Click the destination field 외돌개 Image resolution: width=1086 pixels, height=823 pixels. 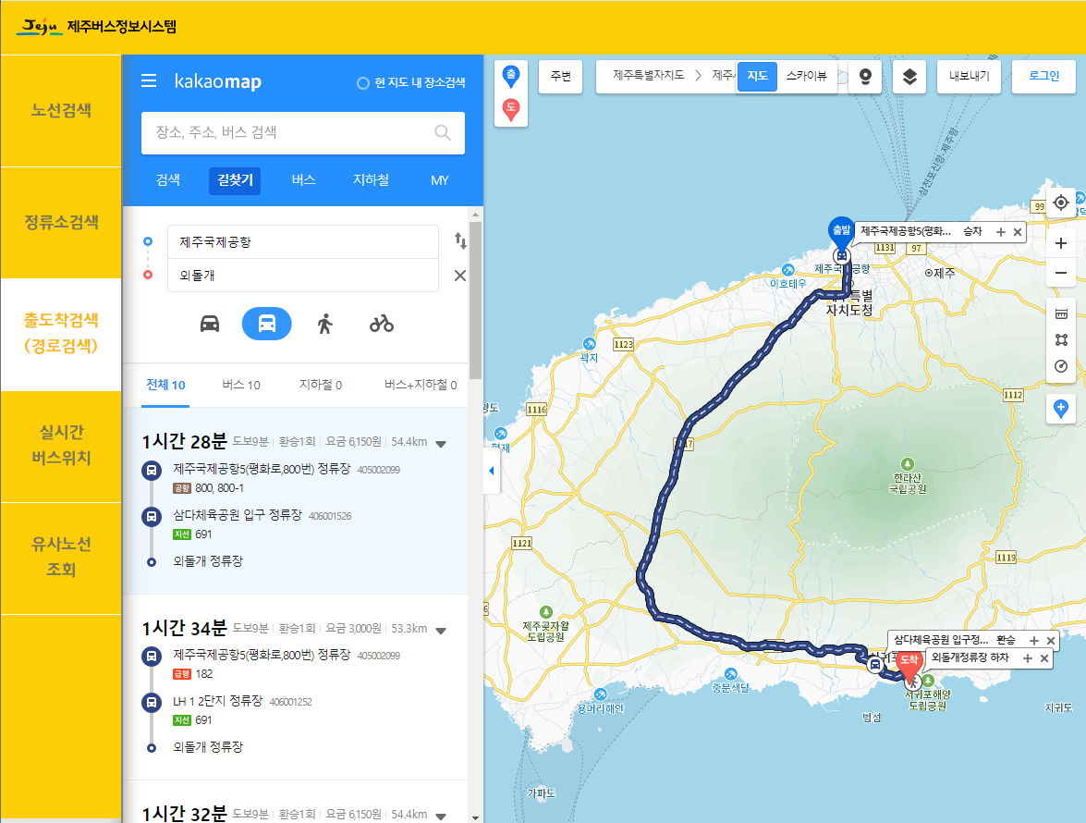click(x=302, y=276)
